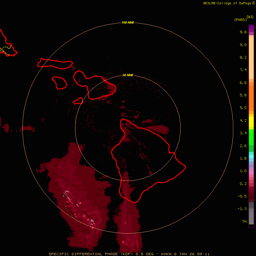Click the pink high-KDP pixels on the southwest ring
The width and height of the screenshot is (256, 256).
pyautogui.click(x=92, y=222)
